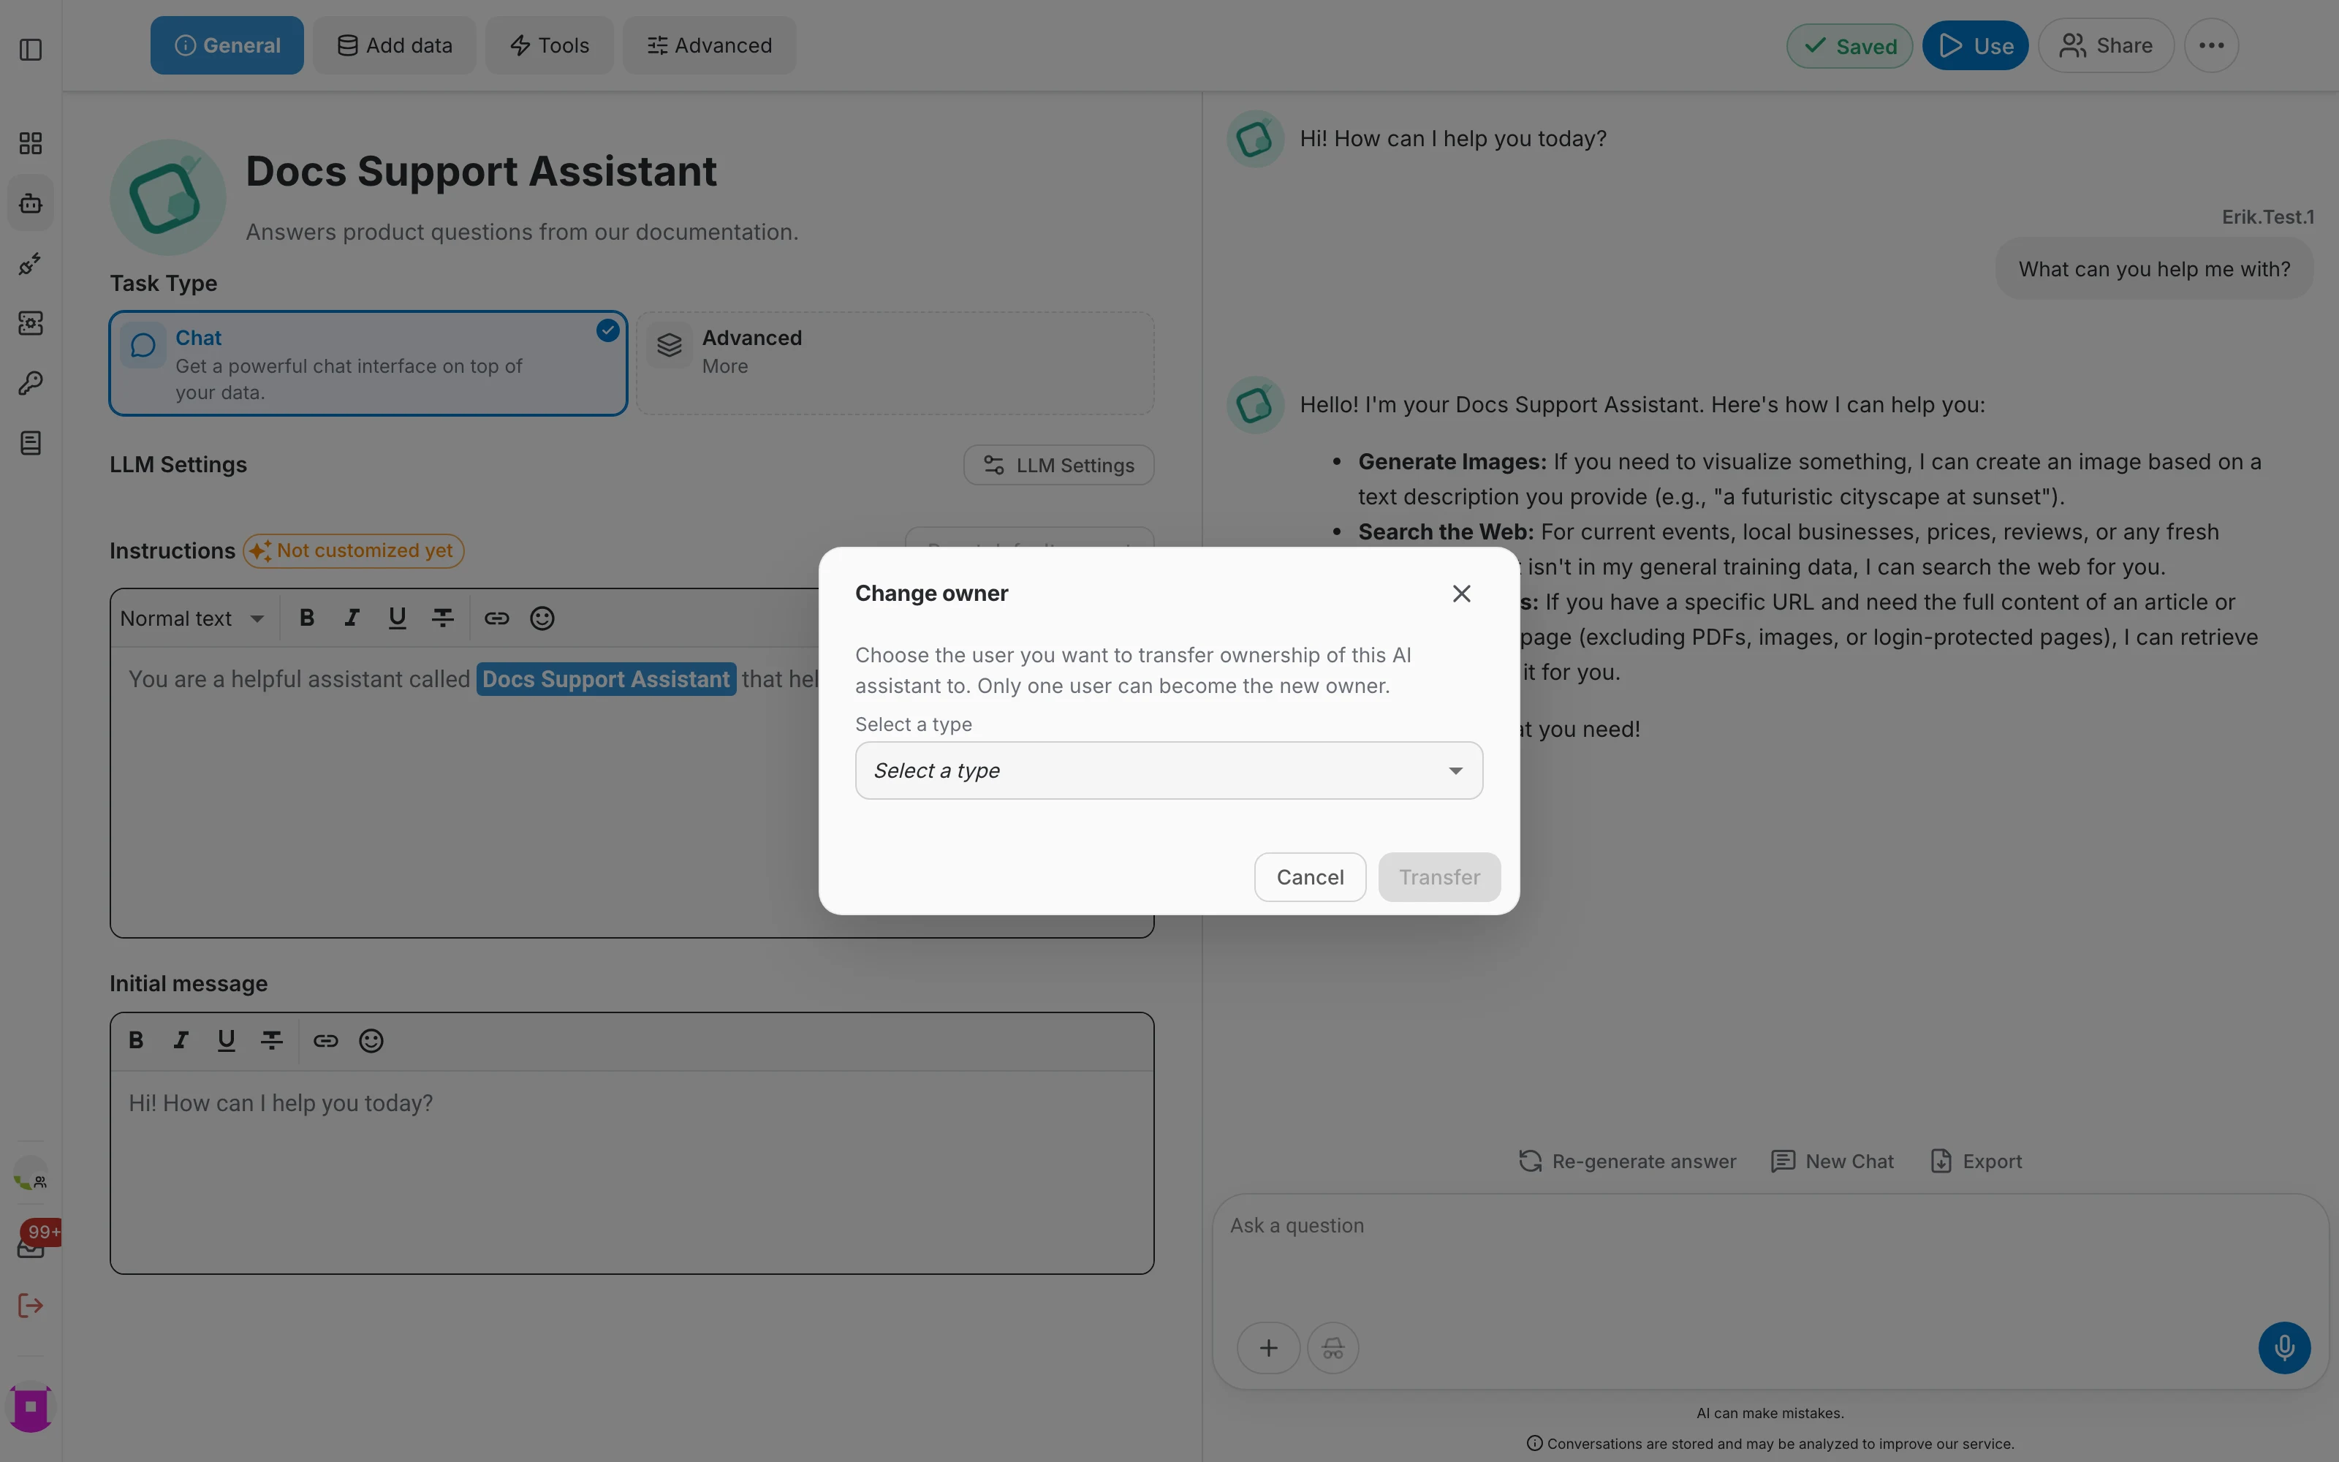
Task: Insert link in Initial message toolbar
Action: pyautogui.click(x=326, y=1042)
